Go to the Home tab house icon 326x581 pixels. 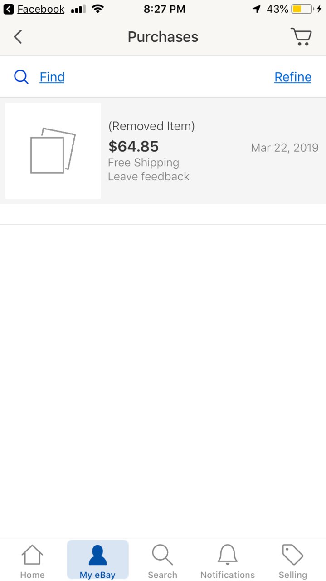coord(32,555)
